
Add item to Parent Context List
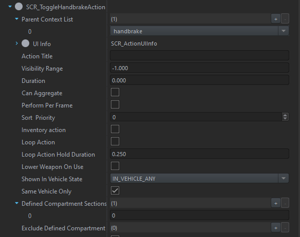point(276,19)
